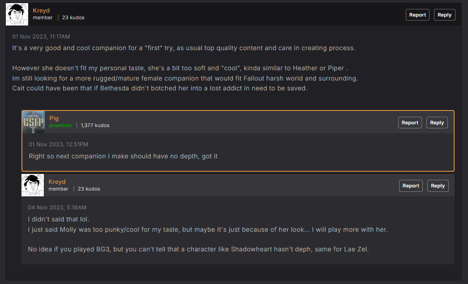Check the 23 kudos on Kreyd's 11:17AM comment

[x=73, y=17]
